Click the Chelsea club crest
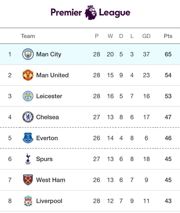The width and height of the screenshot is (180, 213). click(28, 117)
